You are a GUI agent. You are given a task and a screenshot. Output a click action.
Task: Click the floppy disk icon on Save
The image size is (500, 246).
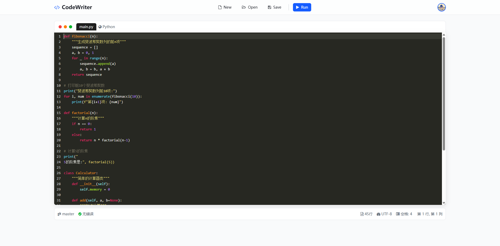270,7
